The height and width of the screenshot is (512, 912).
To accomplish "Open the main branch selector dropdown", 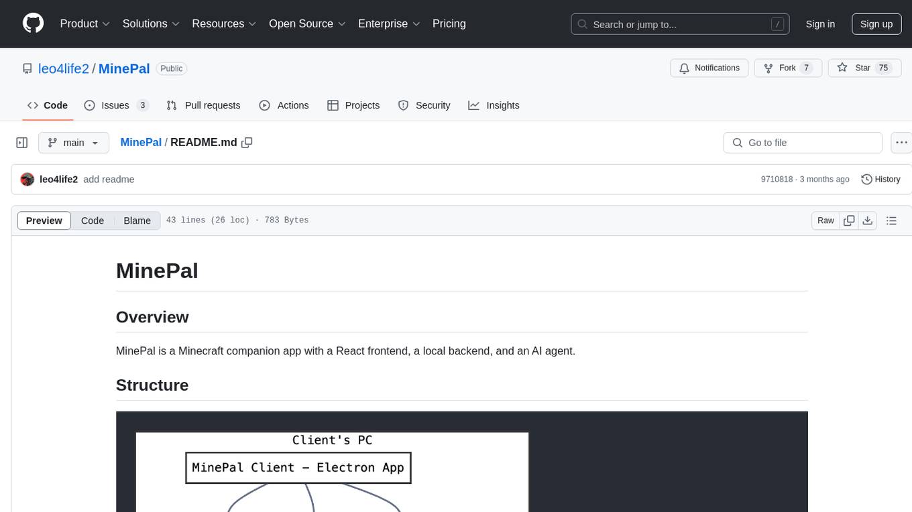I will coord(74,143).
